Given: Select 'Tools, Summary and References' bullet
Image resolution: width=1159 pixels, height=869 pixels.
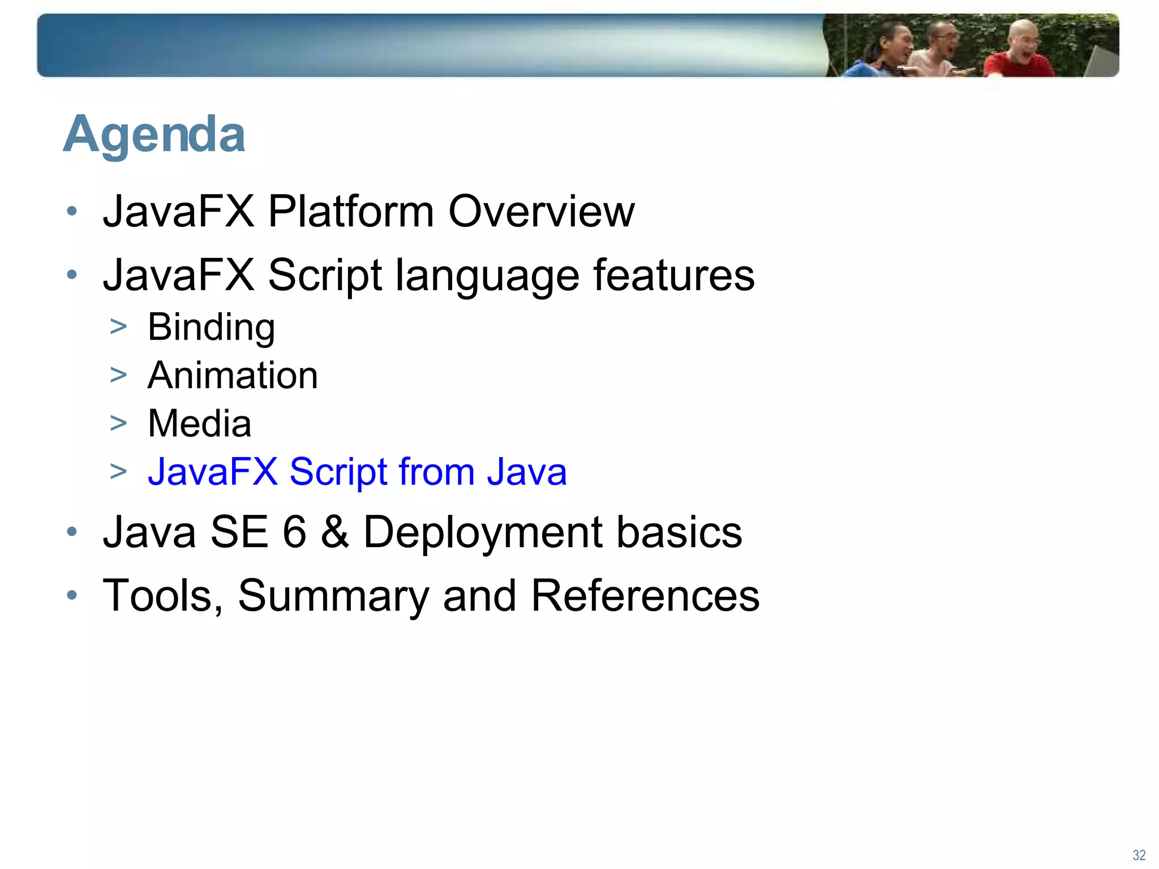Looking at the screenshot, I should 431,596.
